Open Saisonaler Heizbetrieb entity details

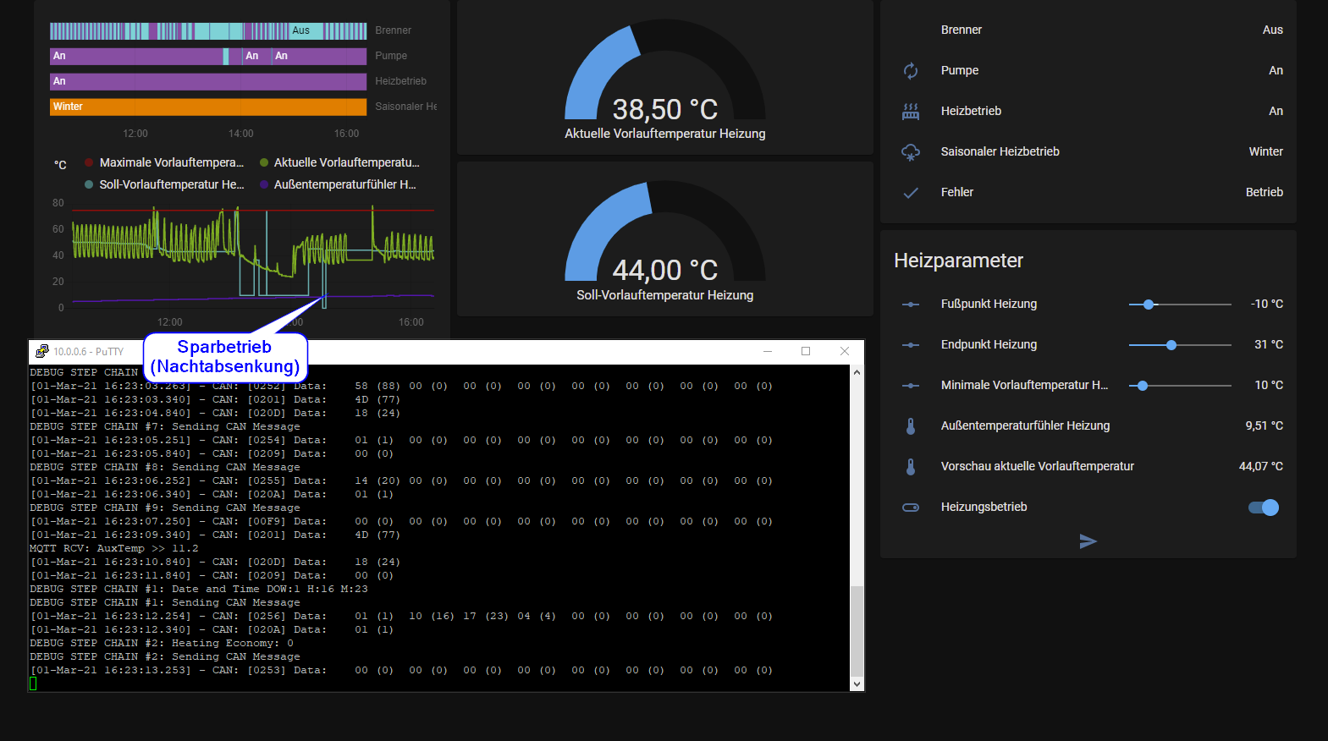(x=1088, y=151)
